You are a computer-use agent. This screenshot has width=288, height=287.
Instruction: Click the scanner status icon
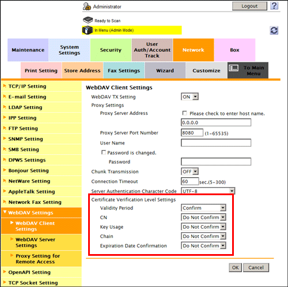pyautogui.click(x=88, y=20)
